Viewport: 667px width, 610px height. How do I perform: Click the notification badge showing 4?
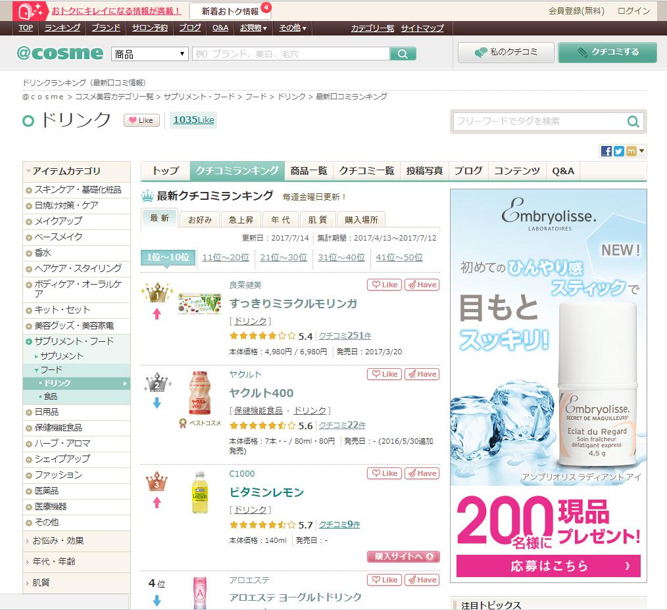point(266,7)
